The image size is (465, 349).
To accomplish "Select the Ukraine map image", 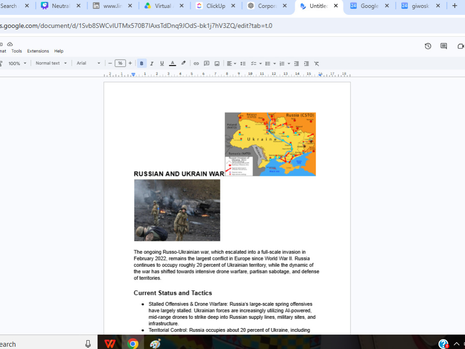I will [x=270, y=144].
